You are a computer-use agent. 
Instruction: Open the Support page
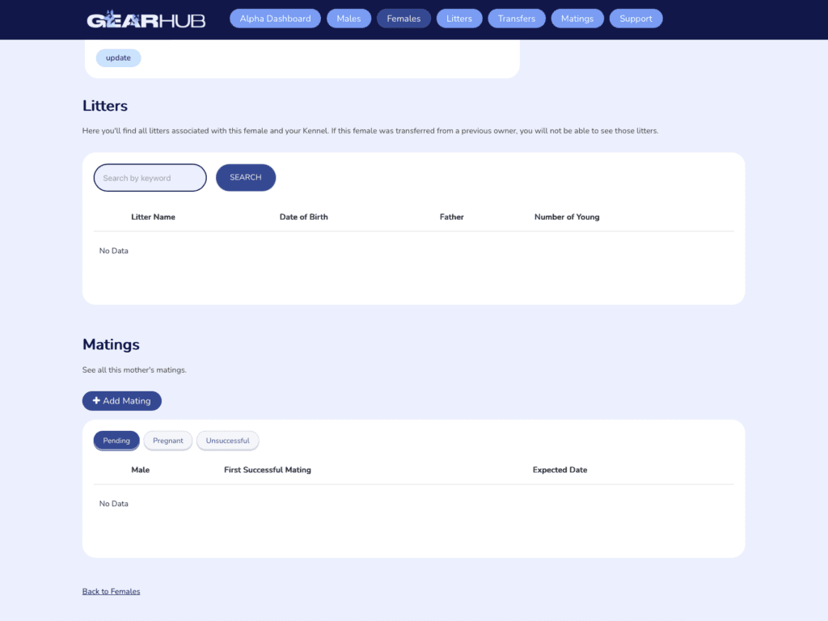[x=636, y=19]
